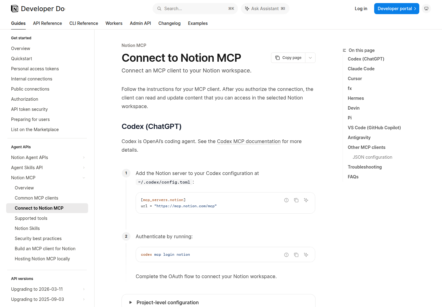Open the Changelog tab
The width and height of the screenshot is (442, 307).
click(169, 23)
